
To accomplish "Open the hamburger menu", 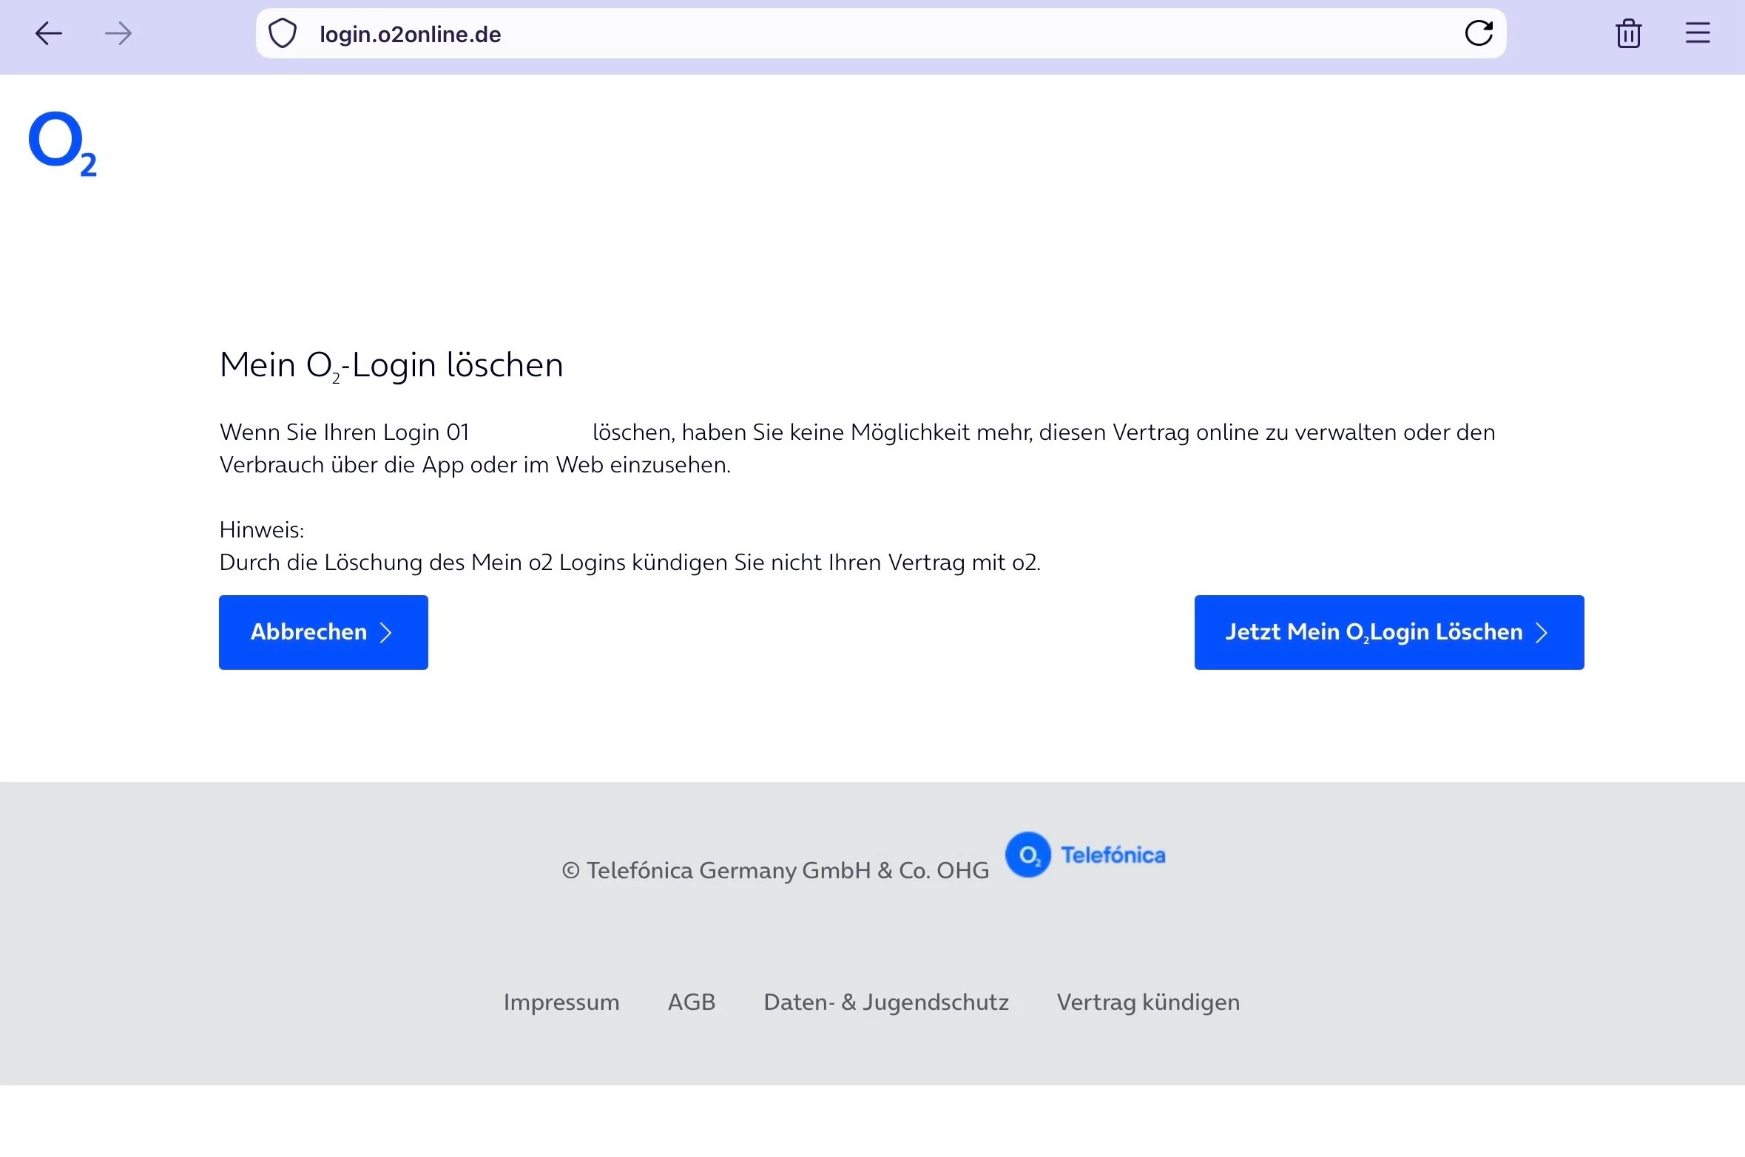I will click(1698, 33).
